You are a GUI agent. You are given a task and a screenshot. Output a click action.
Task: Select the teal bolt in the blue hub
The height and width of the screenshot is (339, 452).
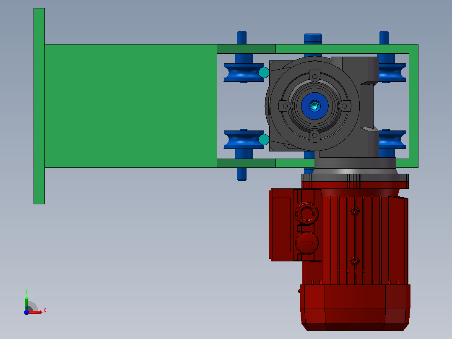tap(314, 106)
